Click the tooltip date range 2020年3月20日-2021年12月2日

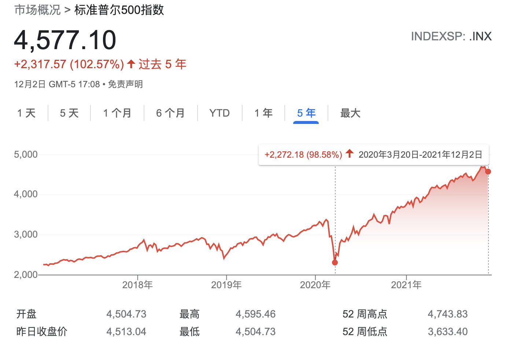click(x=420, y=155)
